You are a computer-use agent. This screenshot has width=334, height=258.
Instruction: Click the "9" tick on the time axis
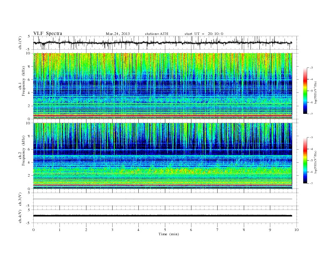(270, 230)
